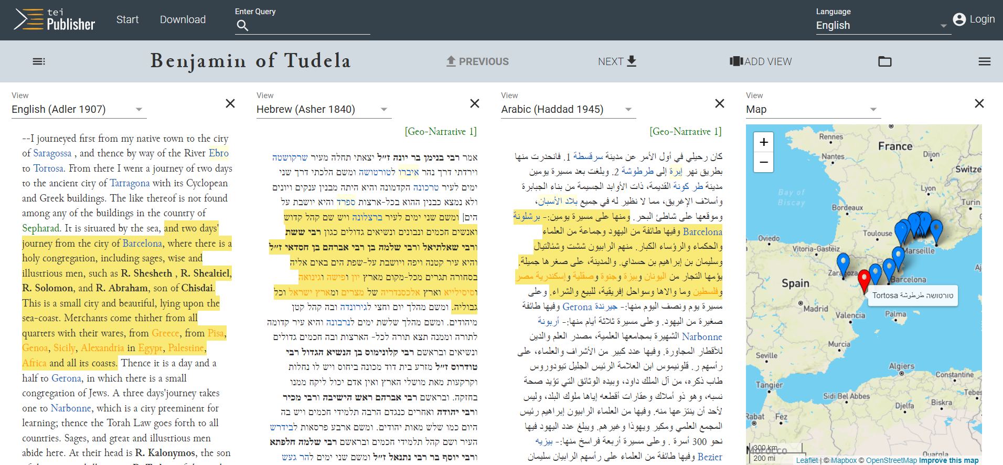Close the Map view panel
This screenshot has height=465, width=1003.
(x=979, y=103)
